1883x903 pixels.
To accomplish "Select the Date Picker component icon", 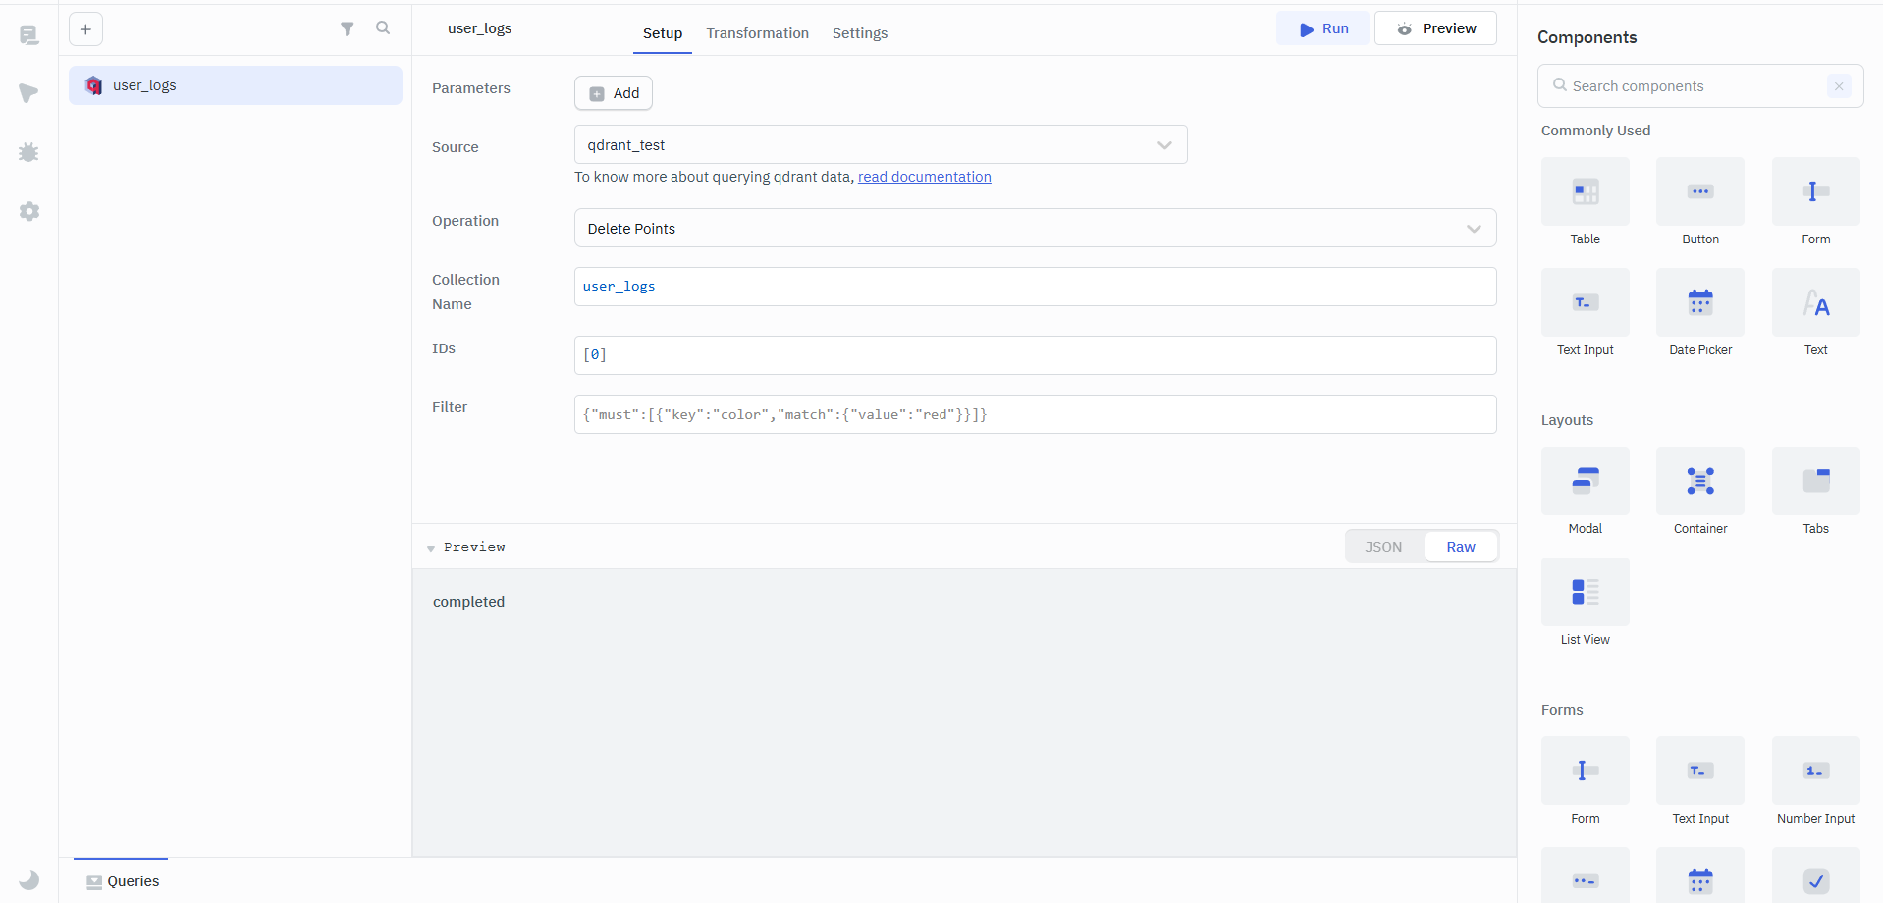I will click(1699, 303).
